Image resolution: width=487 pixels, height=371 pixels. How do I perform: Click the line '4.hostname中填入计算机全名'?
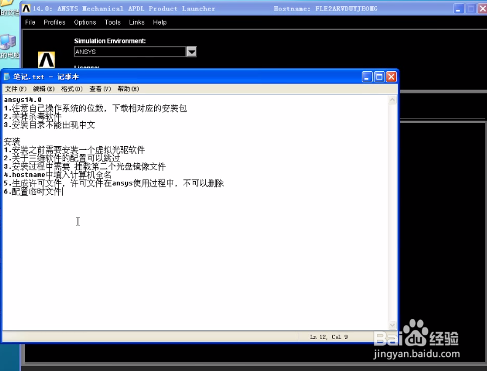pos(58,175)
